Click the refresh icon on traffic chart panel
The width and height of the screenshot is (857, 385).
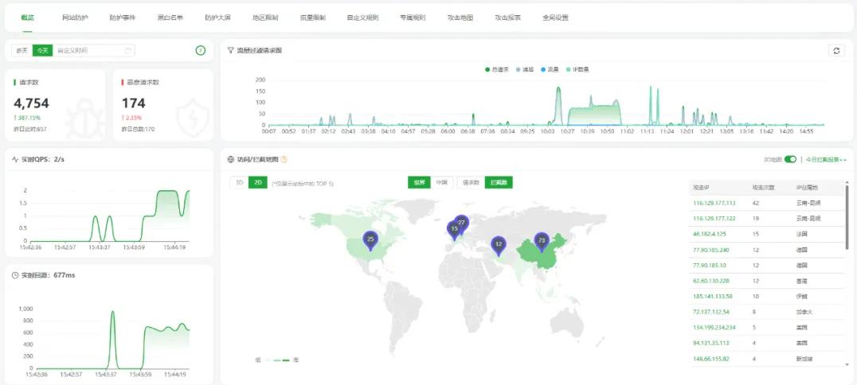(x=835, y=51)
